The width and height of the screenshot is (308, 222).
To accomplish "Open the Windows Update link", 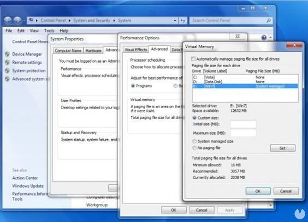I will [28, 186].
